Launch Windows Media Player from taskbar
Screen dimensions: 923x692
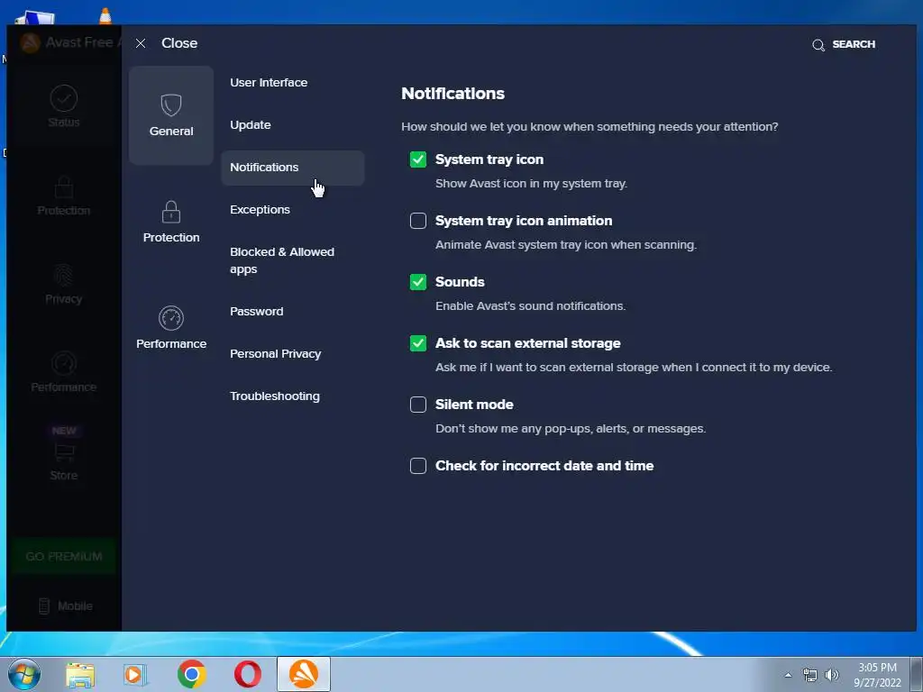(135, 675)
